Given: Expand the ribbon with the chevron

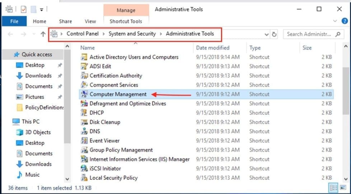Looking at the screenshot, I should coord(335,21).
